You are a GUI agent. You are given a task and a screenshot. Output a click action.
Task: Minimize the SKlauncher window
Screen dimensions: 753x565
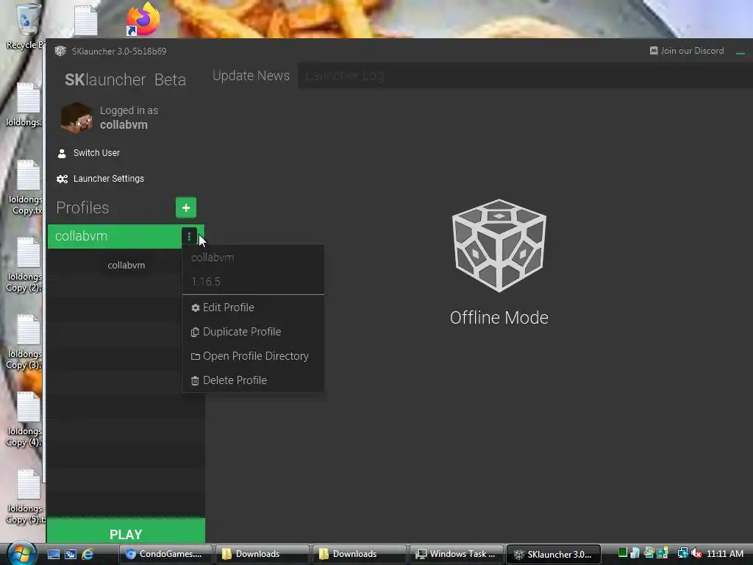click(x=740, y=52)
